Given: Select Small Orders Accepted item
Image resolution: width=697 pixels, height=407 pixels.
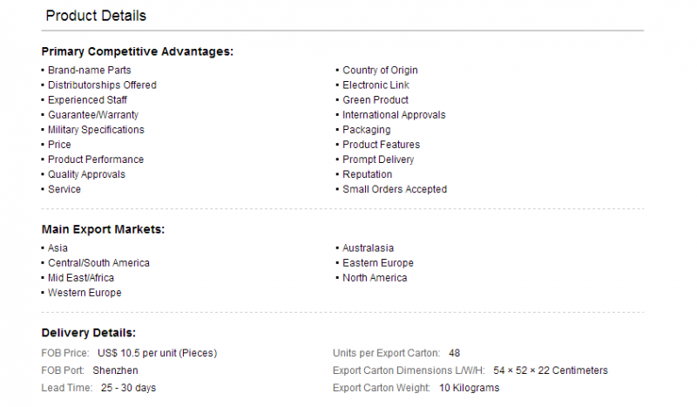Looking at the screenshot, I should pos(395,189).
